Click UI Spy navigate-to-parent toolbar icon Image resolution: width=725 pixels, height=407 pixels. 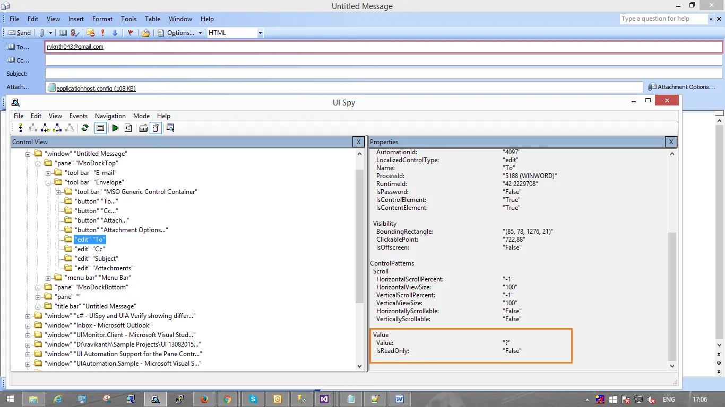(21, 128)
